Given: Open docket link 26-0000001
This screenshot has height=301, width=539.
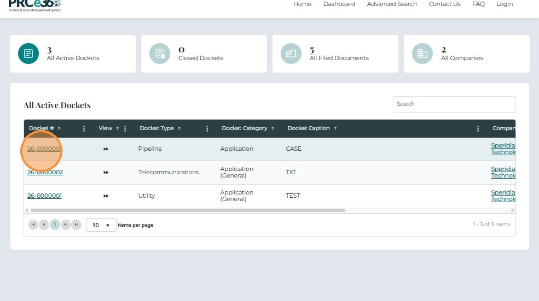Looking at the screenshot, I should click(x=44, y=196).
